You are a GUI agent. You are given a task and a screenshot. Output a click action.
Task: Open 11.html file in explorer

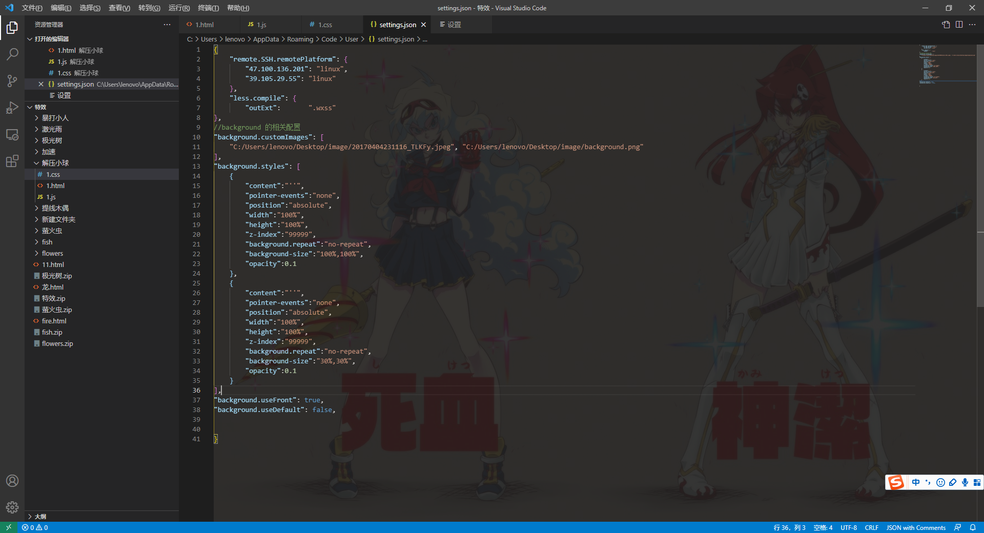coord(101,264)
